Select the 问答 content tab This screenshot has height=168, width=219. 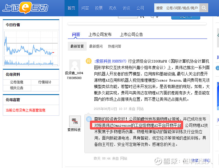click(x=76, y=34)
